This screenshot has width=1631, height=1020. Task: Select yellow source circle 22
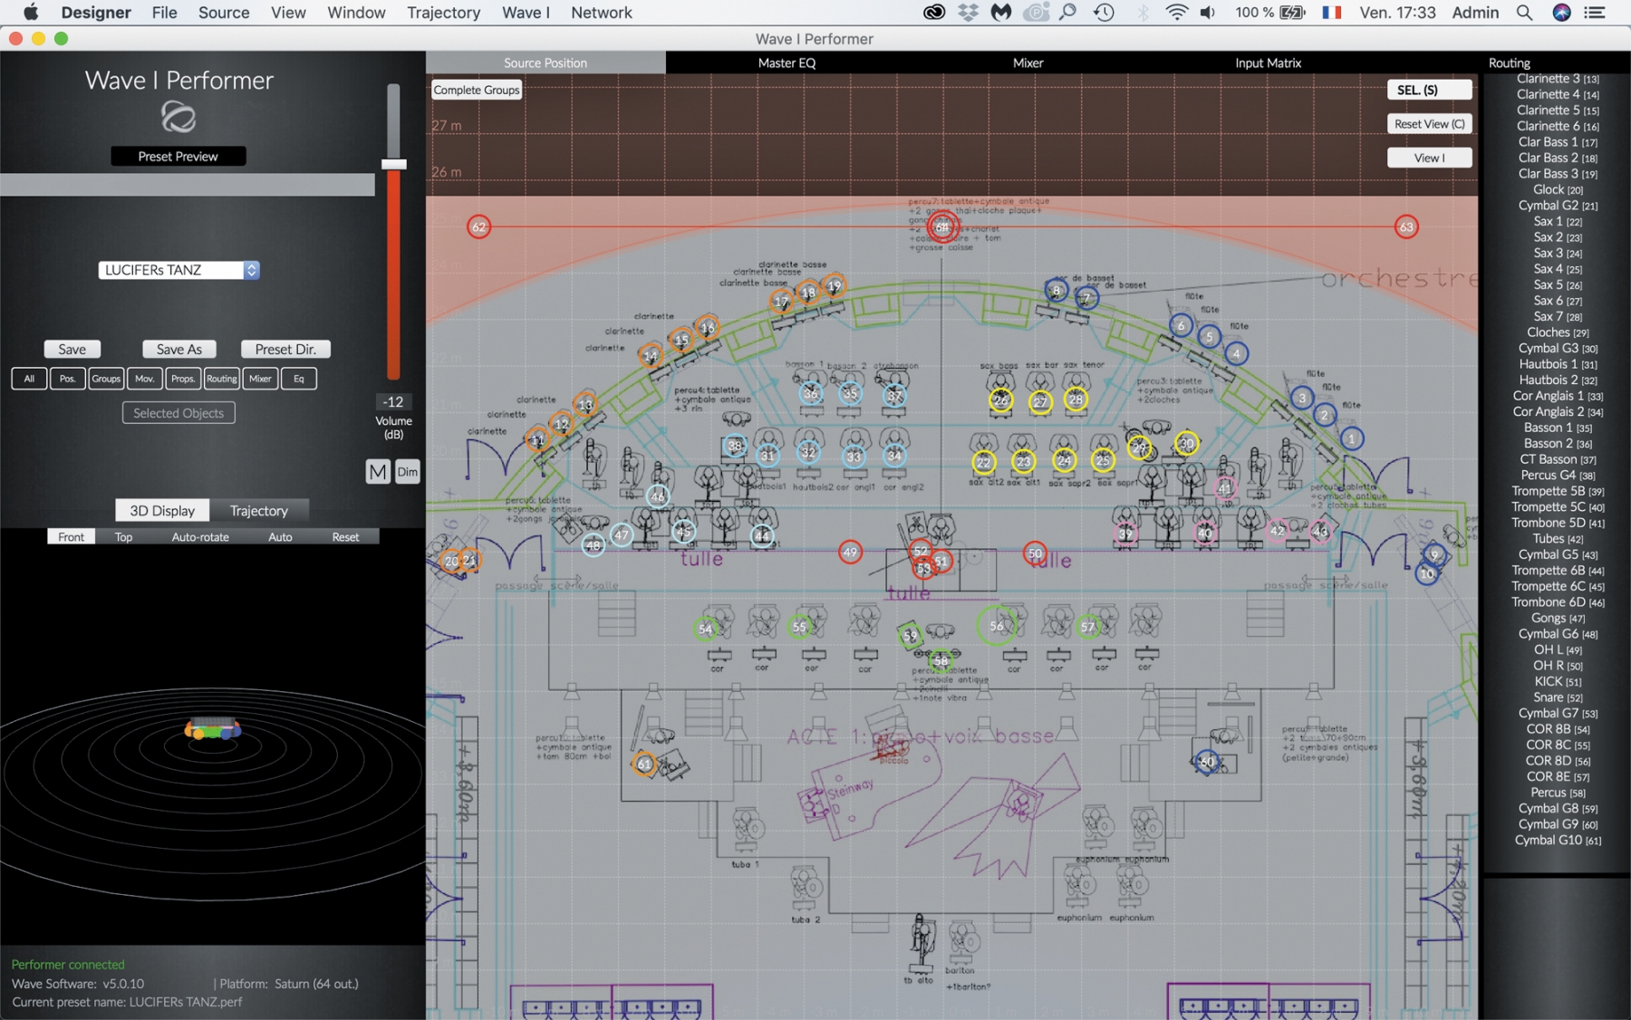coord(983,462)
